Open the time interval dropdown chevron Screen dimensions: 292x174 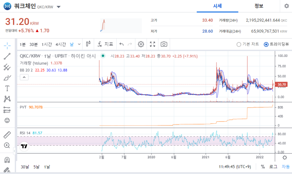(79, 44)
